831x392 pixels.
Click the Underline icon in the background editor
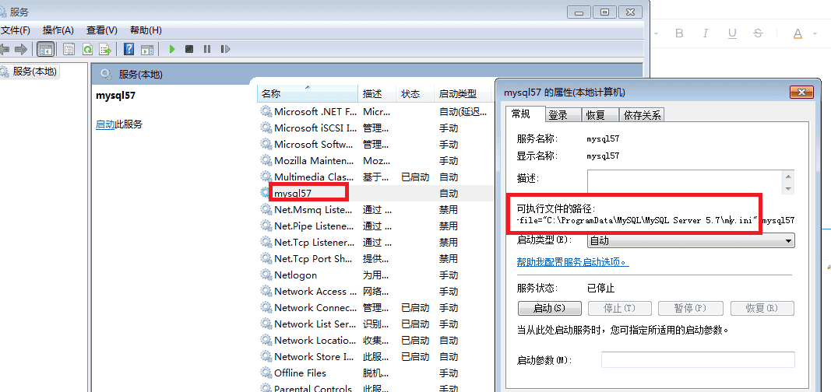732,34
